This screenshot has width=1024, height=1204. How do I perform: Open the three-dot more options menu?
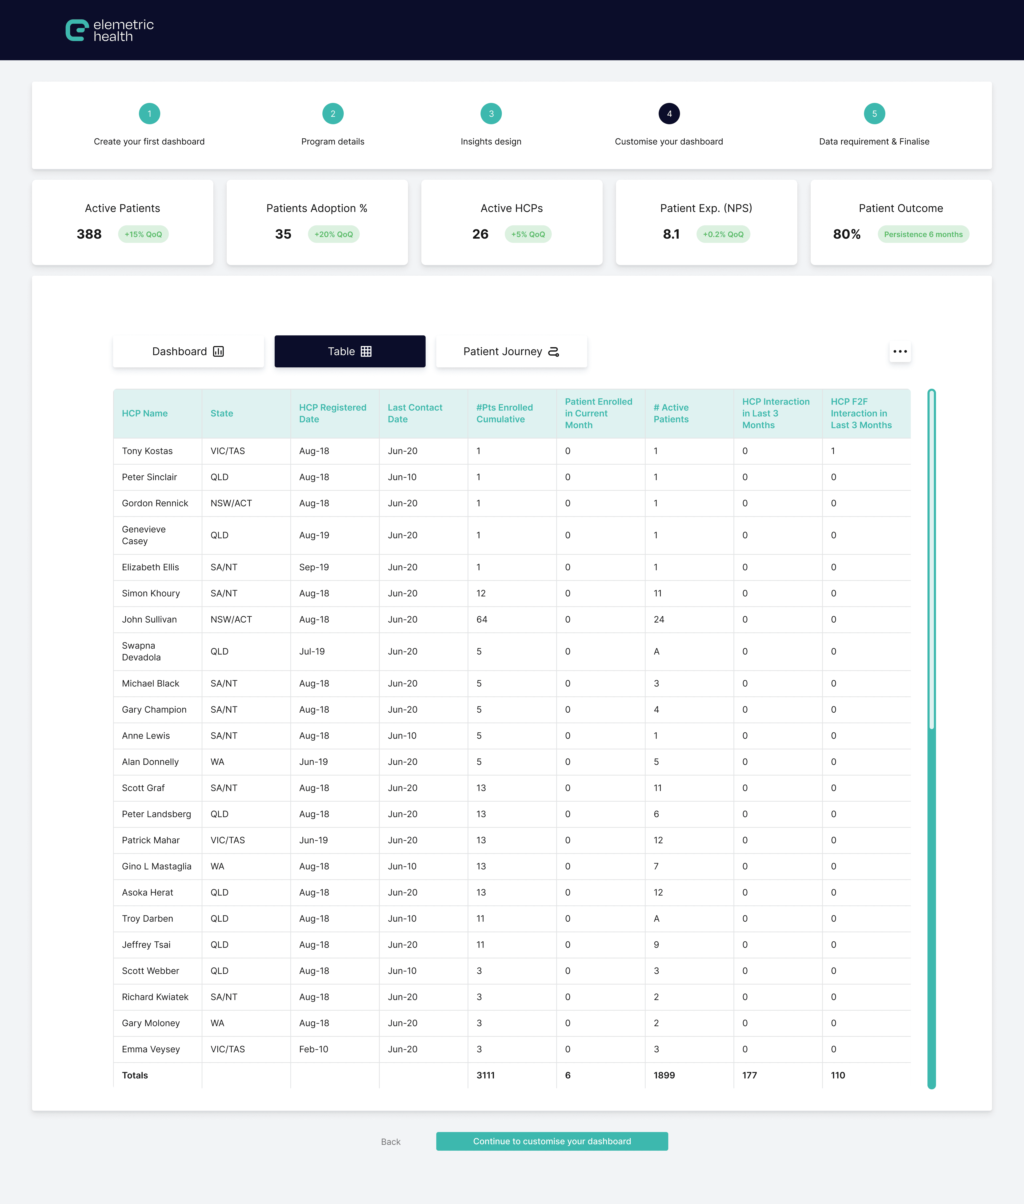coord(900,351)
